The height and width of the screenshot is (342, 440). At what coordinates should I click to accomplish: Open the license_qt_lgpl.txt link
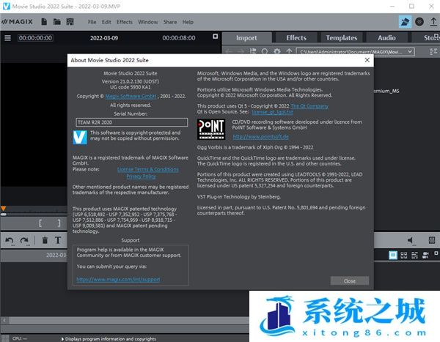coord(272,112)
